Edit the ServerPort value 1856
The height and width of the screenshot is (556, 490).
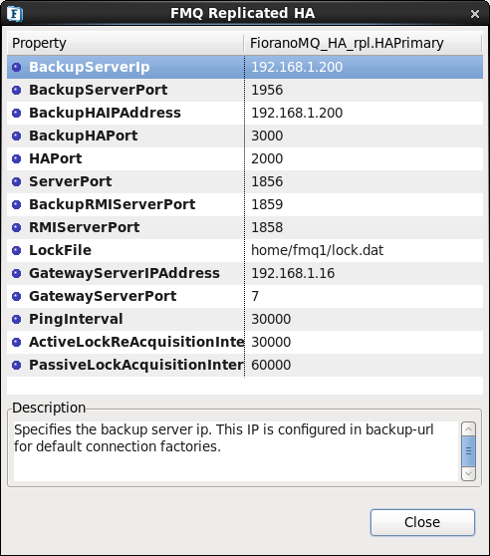point(364,181)
